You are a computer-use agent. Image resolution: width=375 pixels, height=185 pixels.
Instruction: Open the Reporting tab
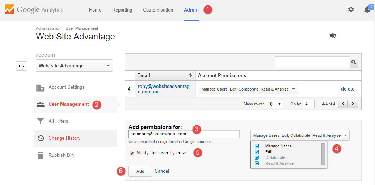pos(122,10)
